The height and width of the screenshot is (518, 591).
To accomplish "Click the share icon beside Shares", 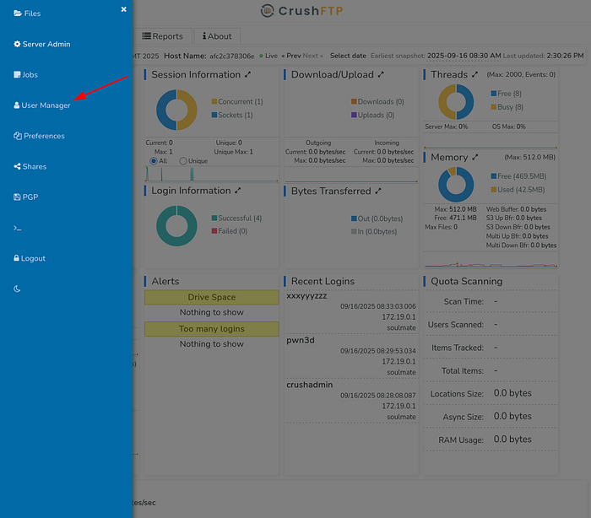I will coord(17,166).
